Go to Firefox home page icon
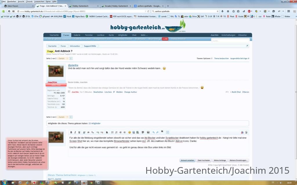The height and width of the screenshot is (185, 297). click(x=228, y=11)
